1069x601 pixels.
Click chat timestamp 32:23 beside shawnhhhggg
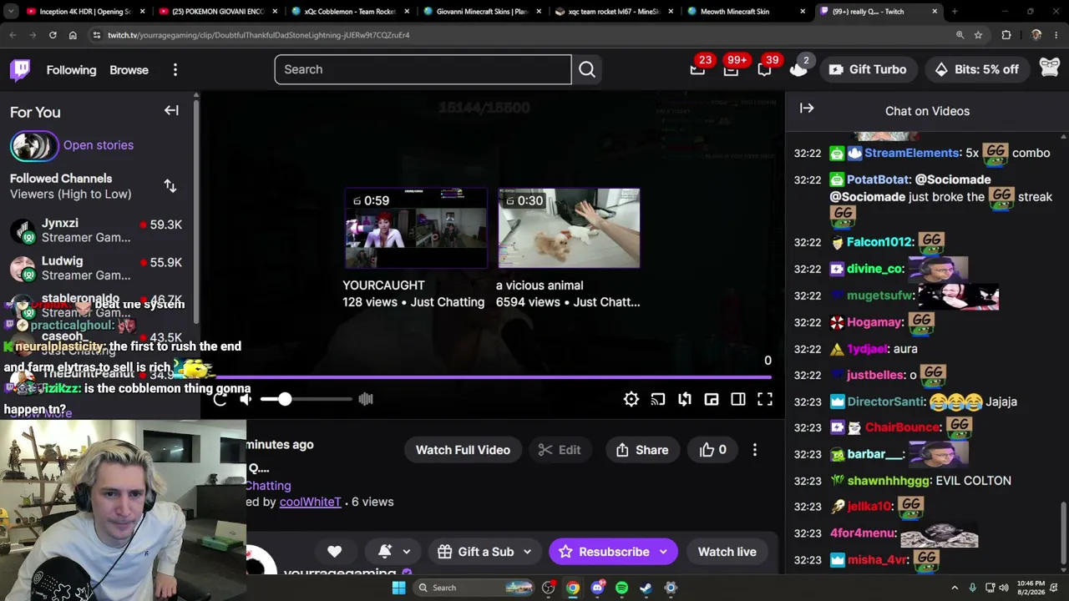[x=808, y=481]
